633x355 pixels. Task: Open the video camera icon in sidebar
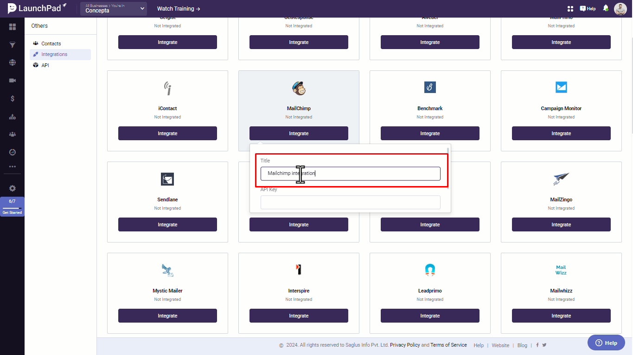click(x=13, y=81)
